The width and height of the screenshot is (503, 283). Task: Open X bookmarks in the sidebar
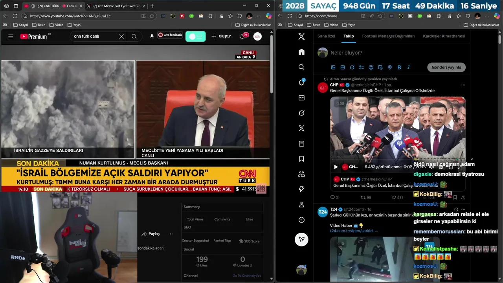point(301,159)
